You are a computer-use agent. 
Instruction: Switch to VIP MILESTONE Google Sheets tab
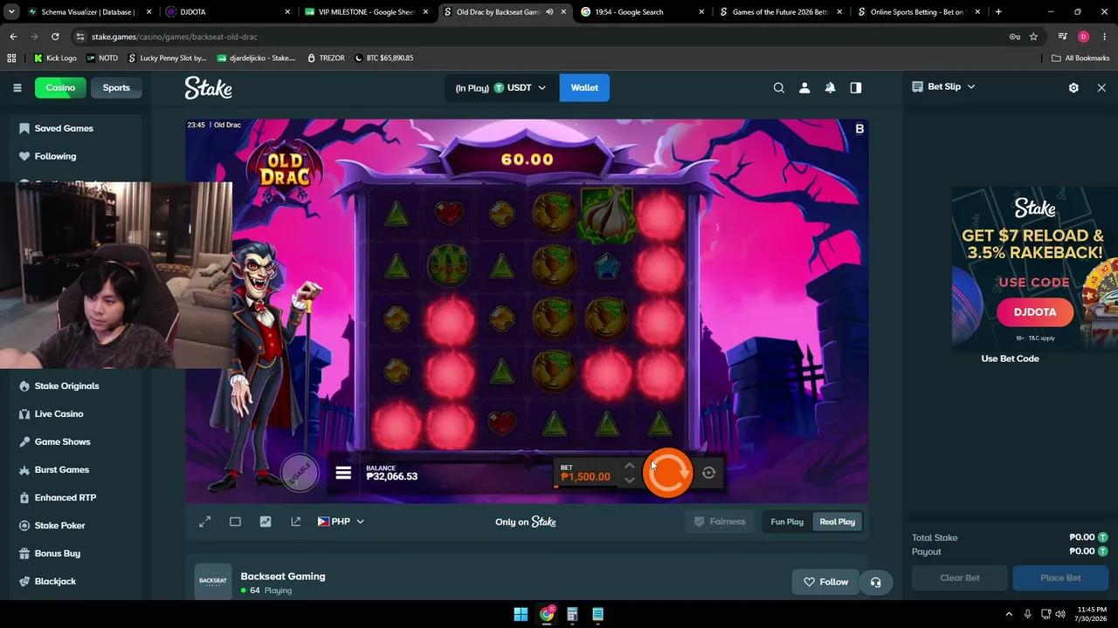coord(366,12)
